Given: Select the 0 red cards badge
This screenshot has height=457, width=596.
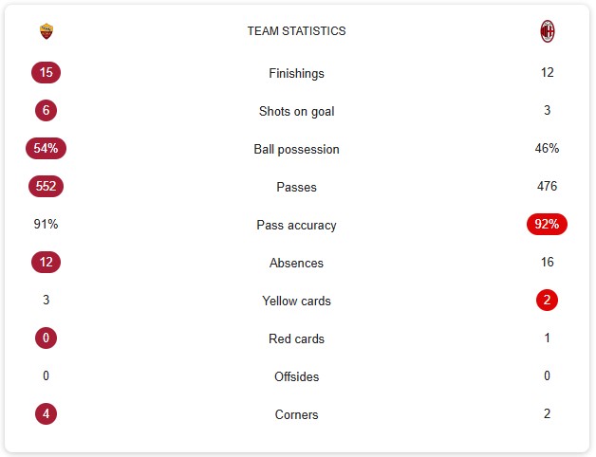Looking at the screenshot, I should (46, 338).
